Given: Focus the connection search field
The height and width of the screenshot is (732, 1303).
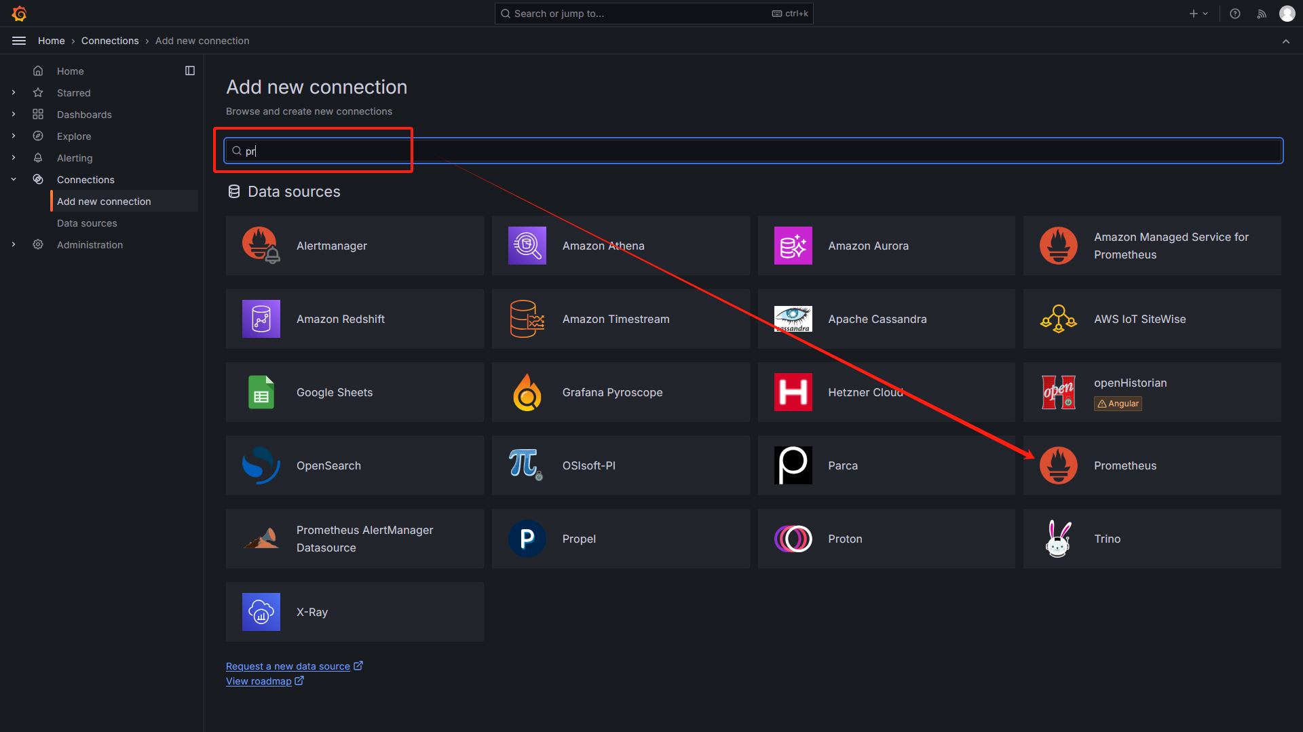Looking at the screenshot, I should click(x=753, y=151).
